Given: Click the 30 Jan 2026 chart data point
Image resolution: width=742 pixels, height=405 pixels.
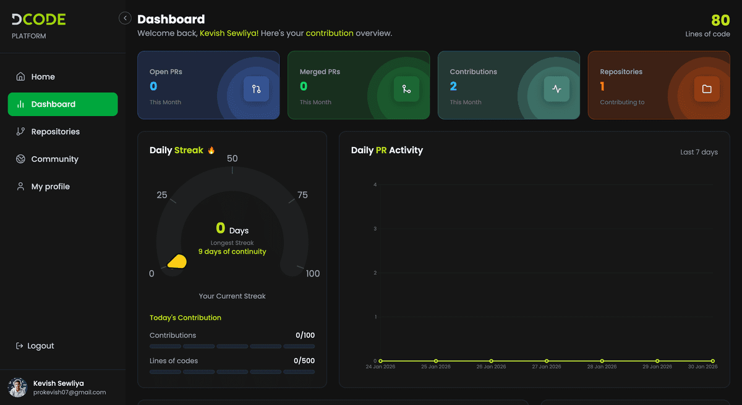Looking at the screenshot, I should point(712,361).
